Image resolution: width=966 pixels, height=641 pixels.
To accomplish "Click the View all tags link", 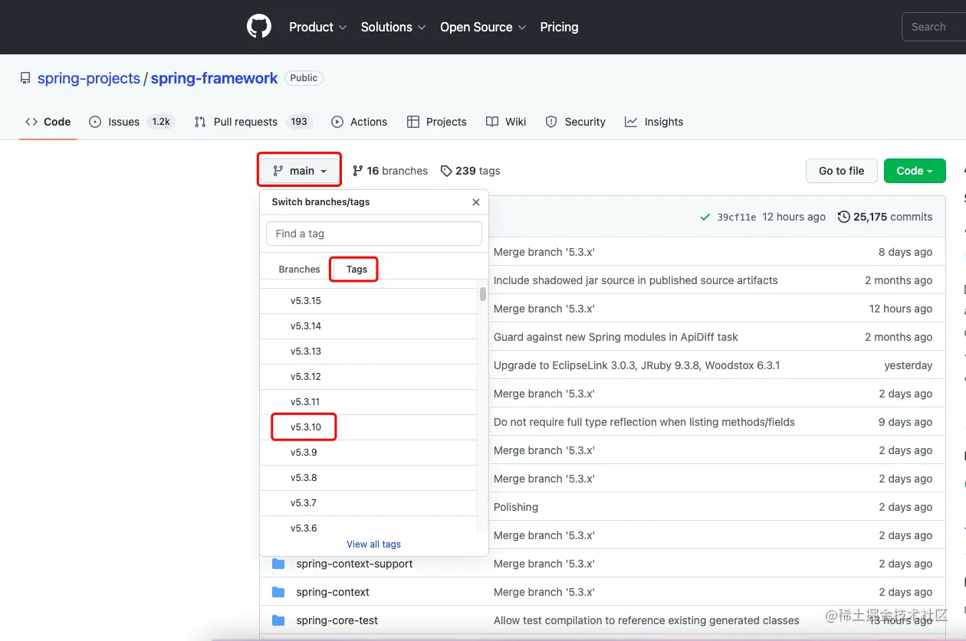I will 373,545.
